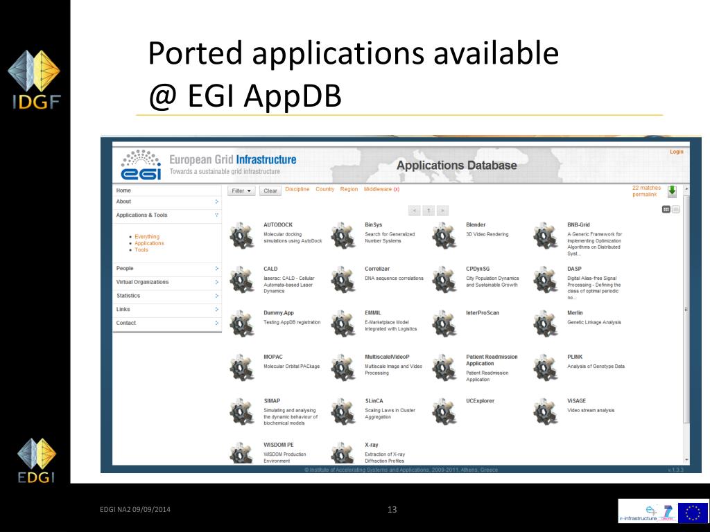Select the InterProScan gear icon

coord(444,324)
